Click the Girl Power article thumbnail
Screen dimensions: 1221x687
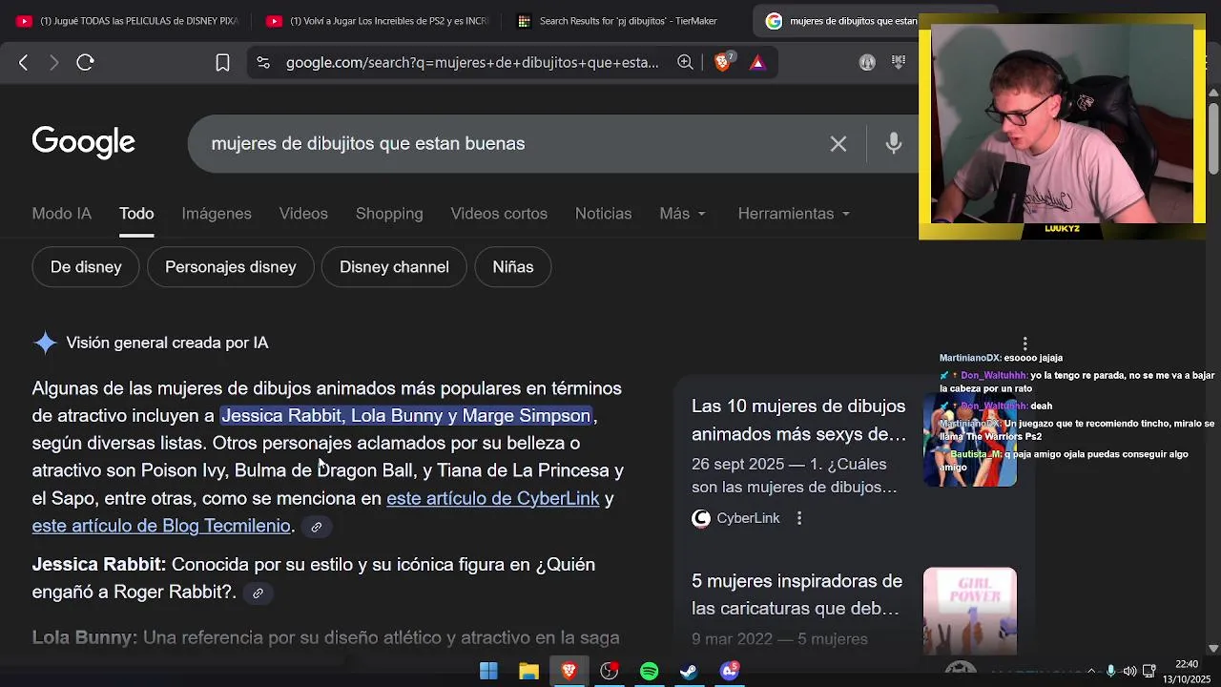[969, 611]
